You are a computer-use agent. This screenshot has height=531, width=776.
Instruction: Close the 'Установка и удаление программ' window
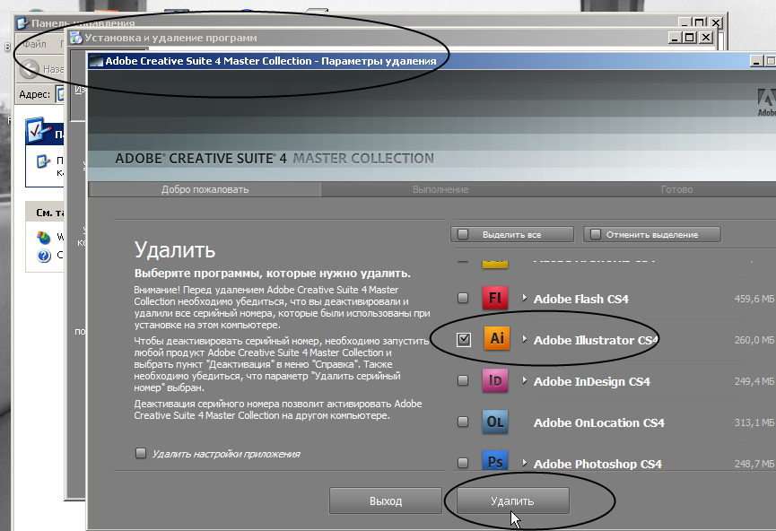(x=706, y=37)
